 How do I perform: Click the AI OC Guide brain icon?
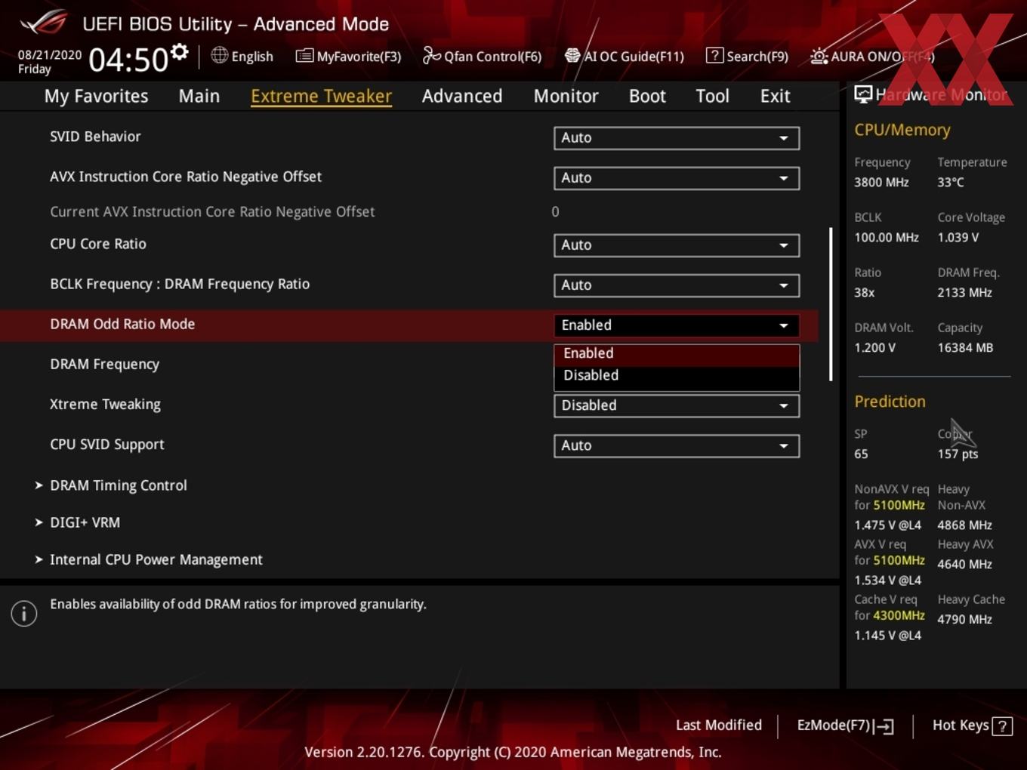(572, 55)
